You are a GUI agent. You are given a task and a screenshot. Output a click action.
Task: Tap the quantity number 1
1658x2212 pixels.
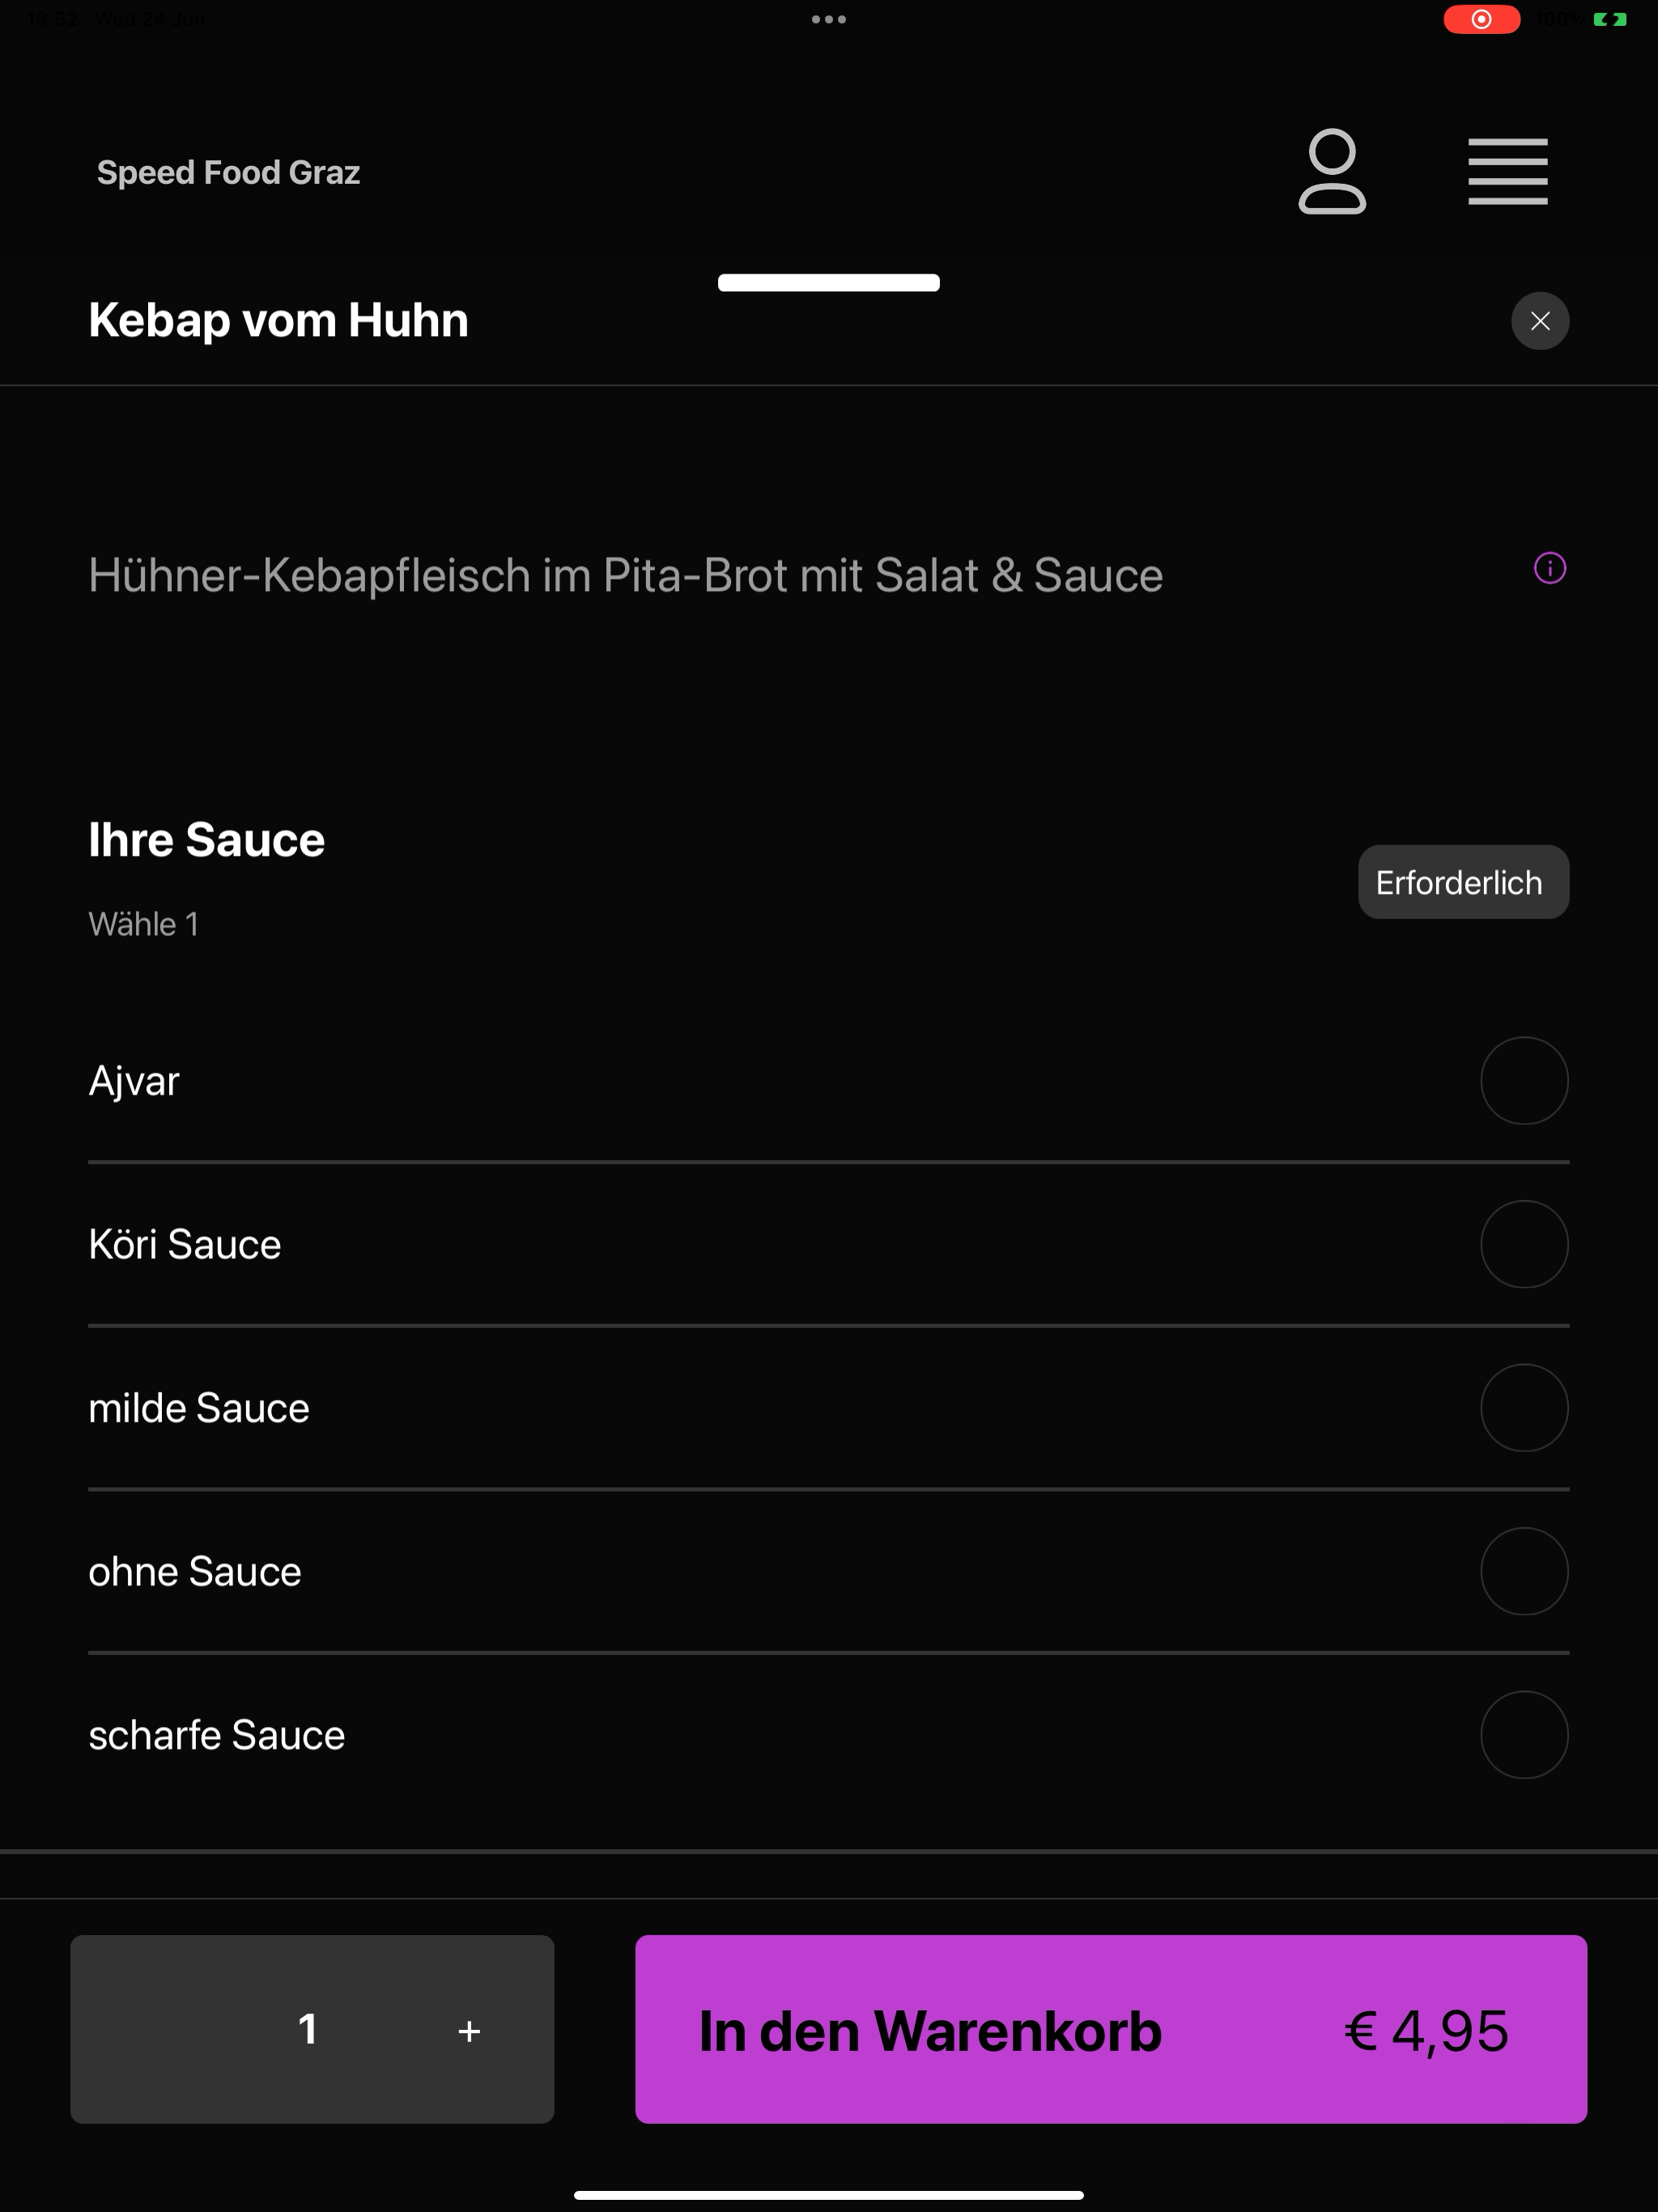point(308,2029)
